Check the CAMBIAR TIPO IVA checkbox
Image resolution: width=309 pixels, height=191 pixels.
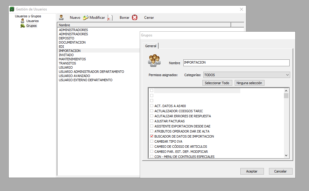click(x=152, y=141)
